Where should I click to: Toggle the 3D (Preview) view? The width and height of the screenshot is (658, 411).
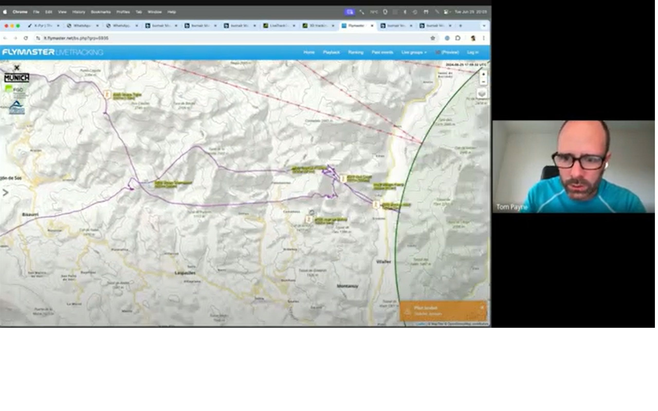[447, 52]
